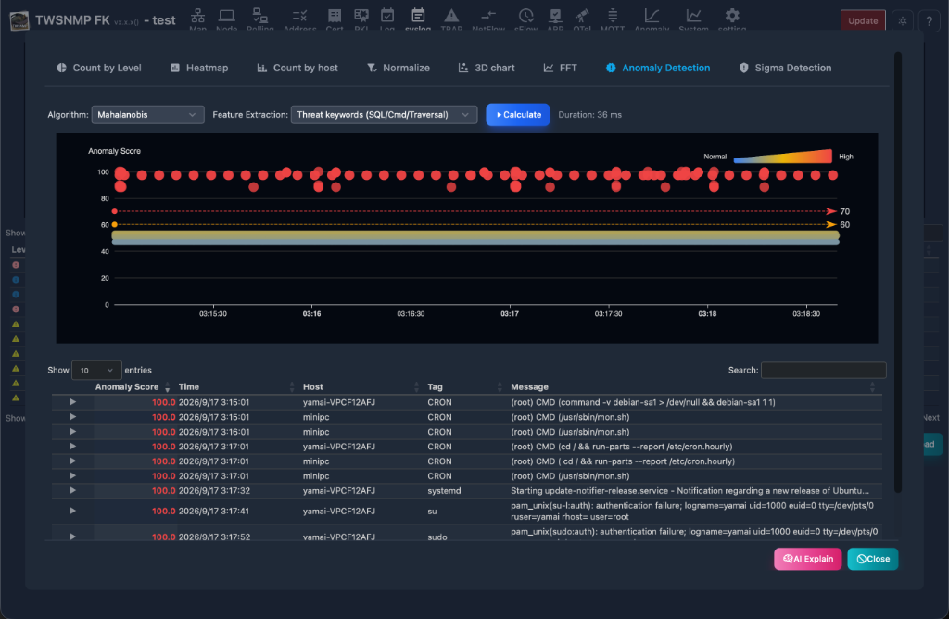949x619 pixels.
Task: Switch to the Sigma Detection tab
Action: [785, 68]
